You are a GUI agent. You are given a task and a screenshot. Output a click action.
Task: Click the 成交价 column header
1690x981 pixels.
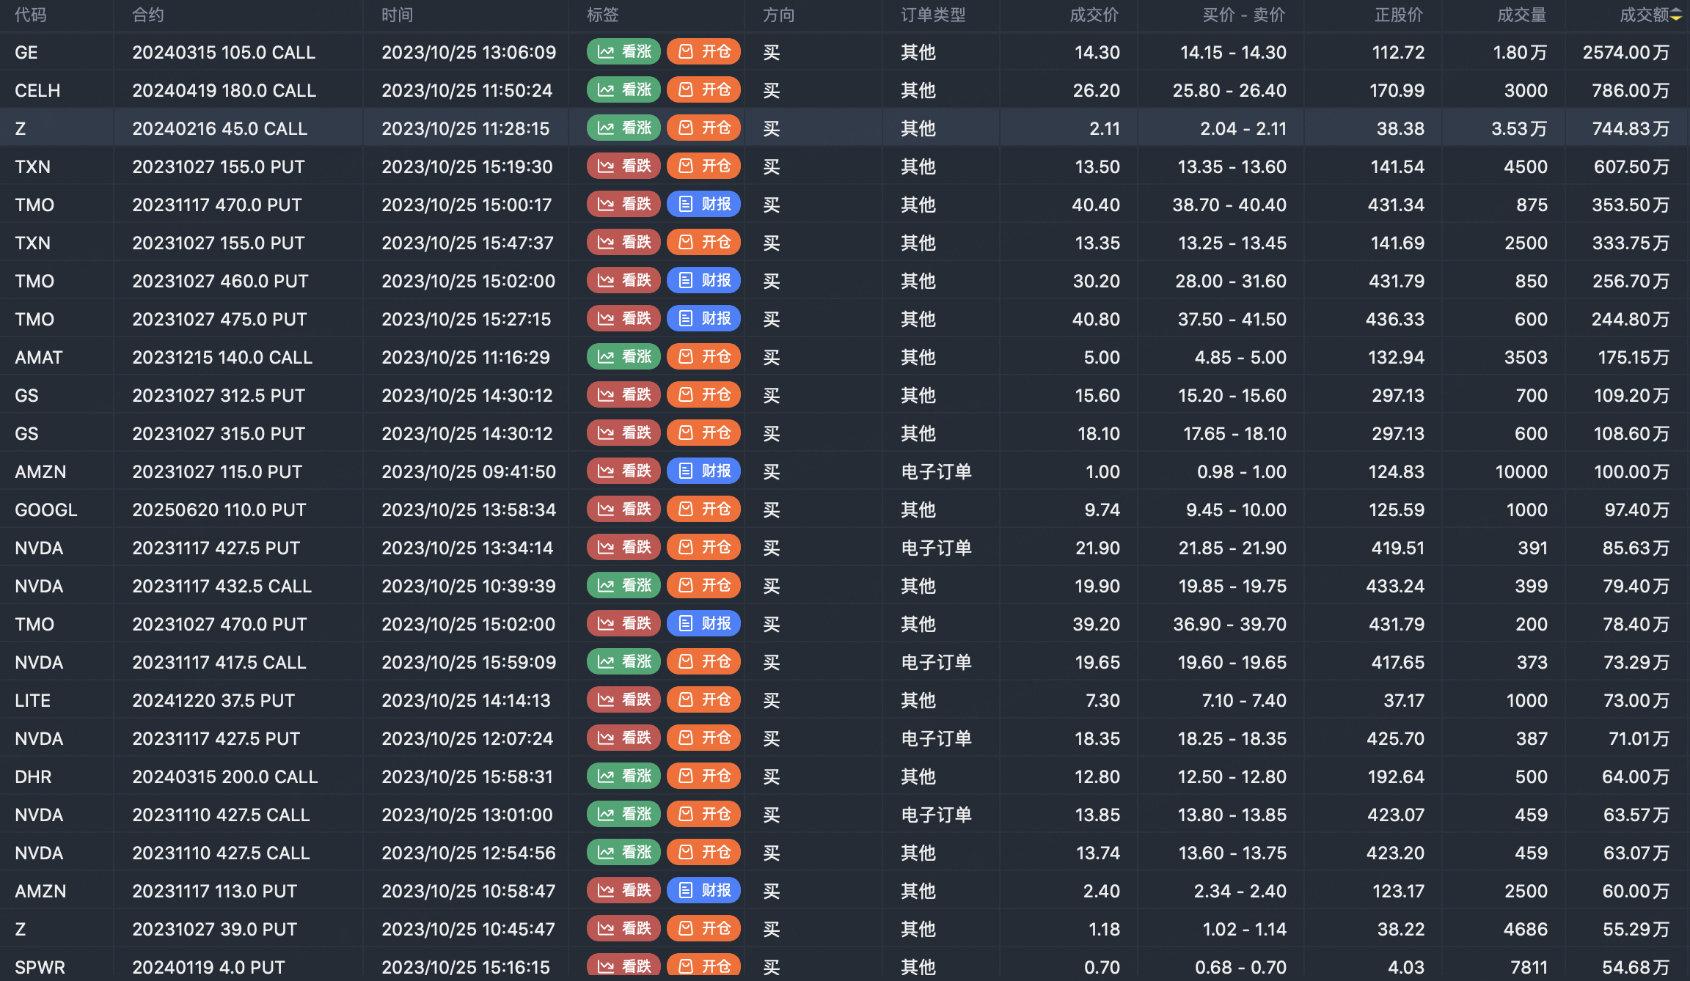[1094, 15]
